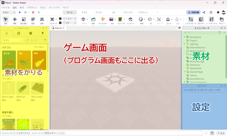Screen dimensions: 227x136
Task: Open the Part (パーツ) dropdown arrow
Action: pos(87,19)
